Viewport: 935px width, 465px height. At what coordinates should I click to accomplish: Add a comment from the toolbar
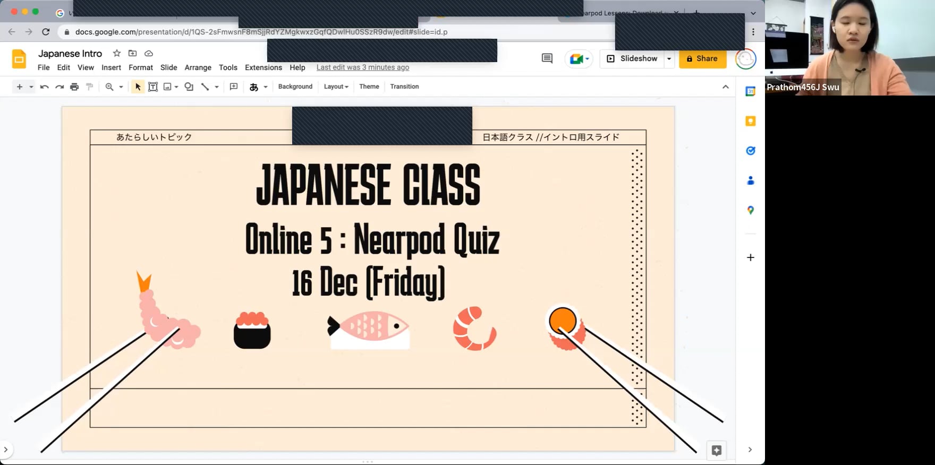(234, 87)
